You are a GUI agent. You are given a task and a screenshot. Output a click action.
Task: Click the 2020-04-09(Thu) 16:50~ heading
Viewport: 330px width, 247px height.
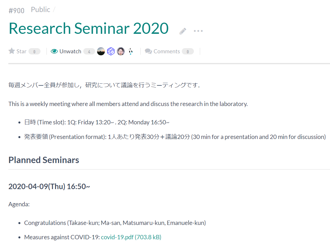click(x=49, y=187)
